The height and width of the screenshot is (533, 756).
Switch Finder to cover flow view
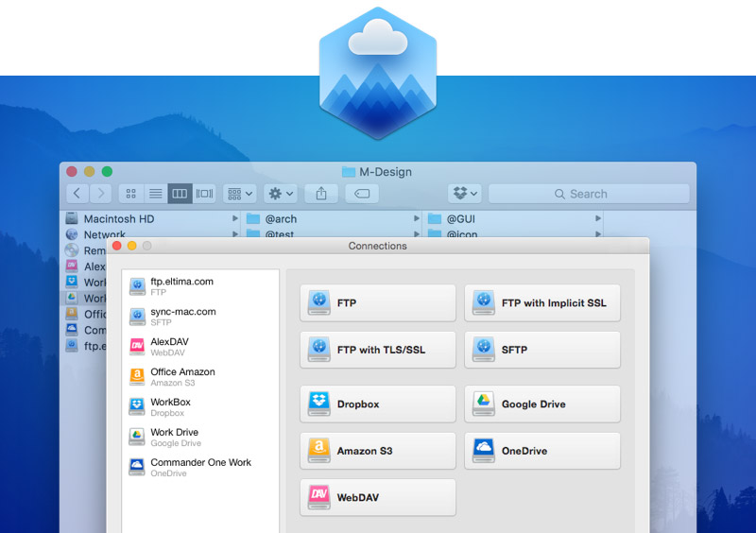click(204, 194)
